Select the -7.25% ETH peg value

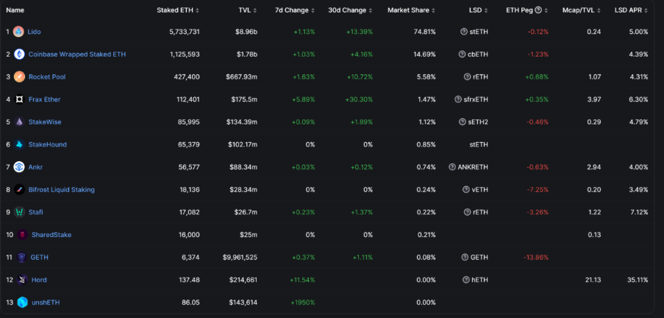click(x=536, y=189)
